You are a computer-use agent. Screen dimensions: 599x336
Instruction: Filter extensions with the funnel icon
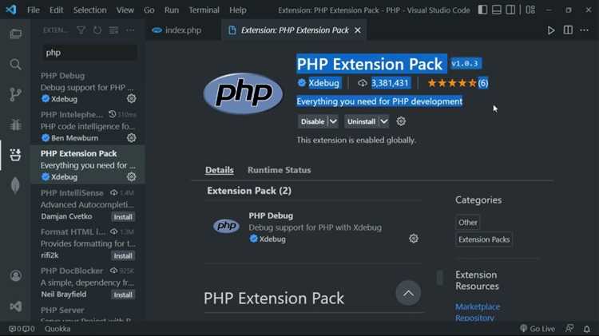point(81,30)
